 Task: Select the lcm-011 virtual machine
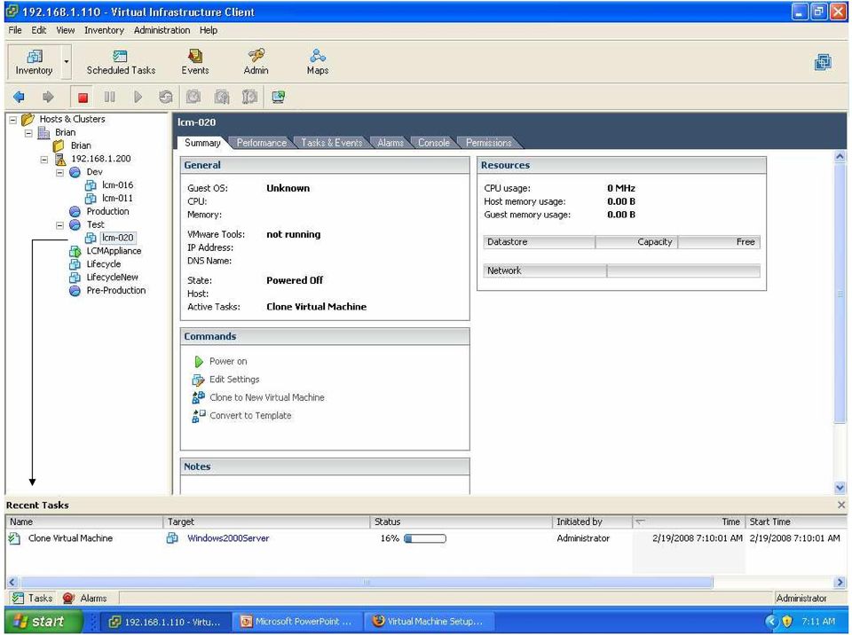pos(117,199)
